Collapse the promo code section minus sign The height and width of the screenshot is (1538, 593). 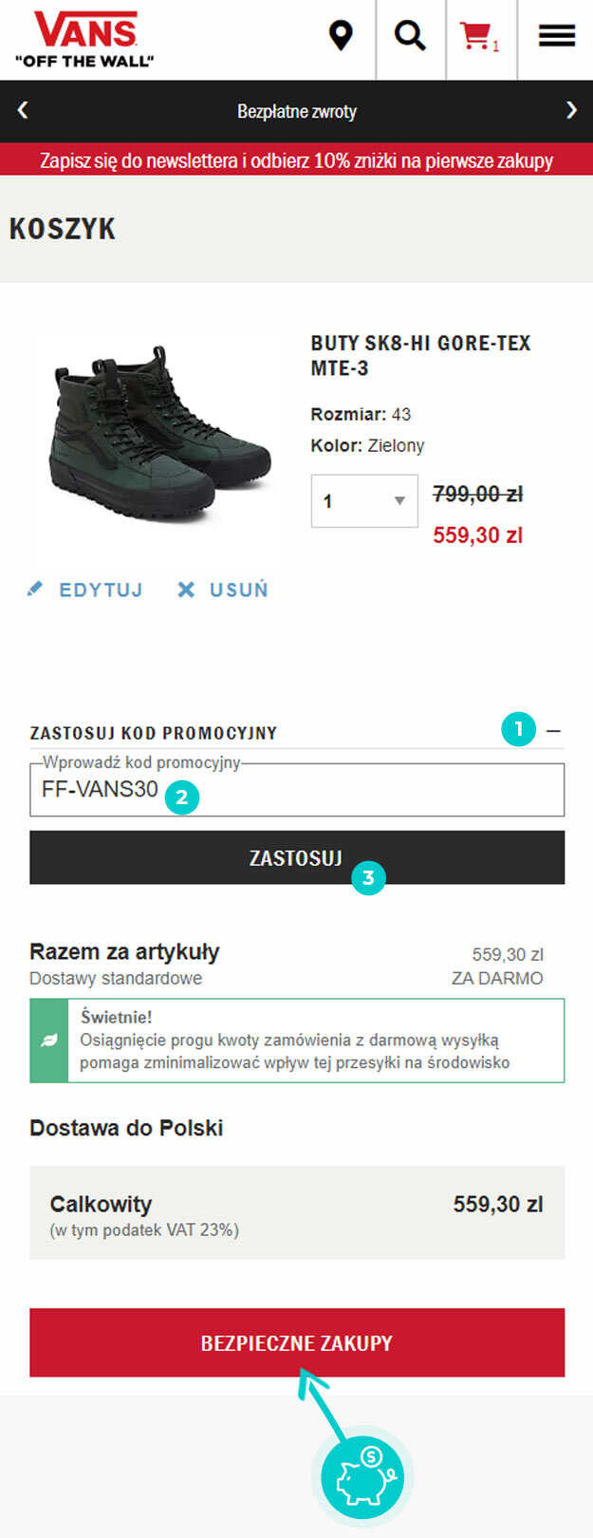554,731
